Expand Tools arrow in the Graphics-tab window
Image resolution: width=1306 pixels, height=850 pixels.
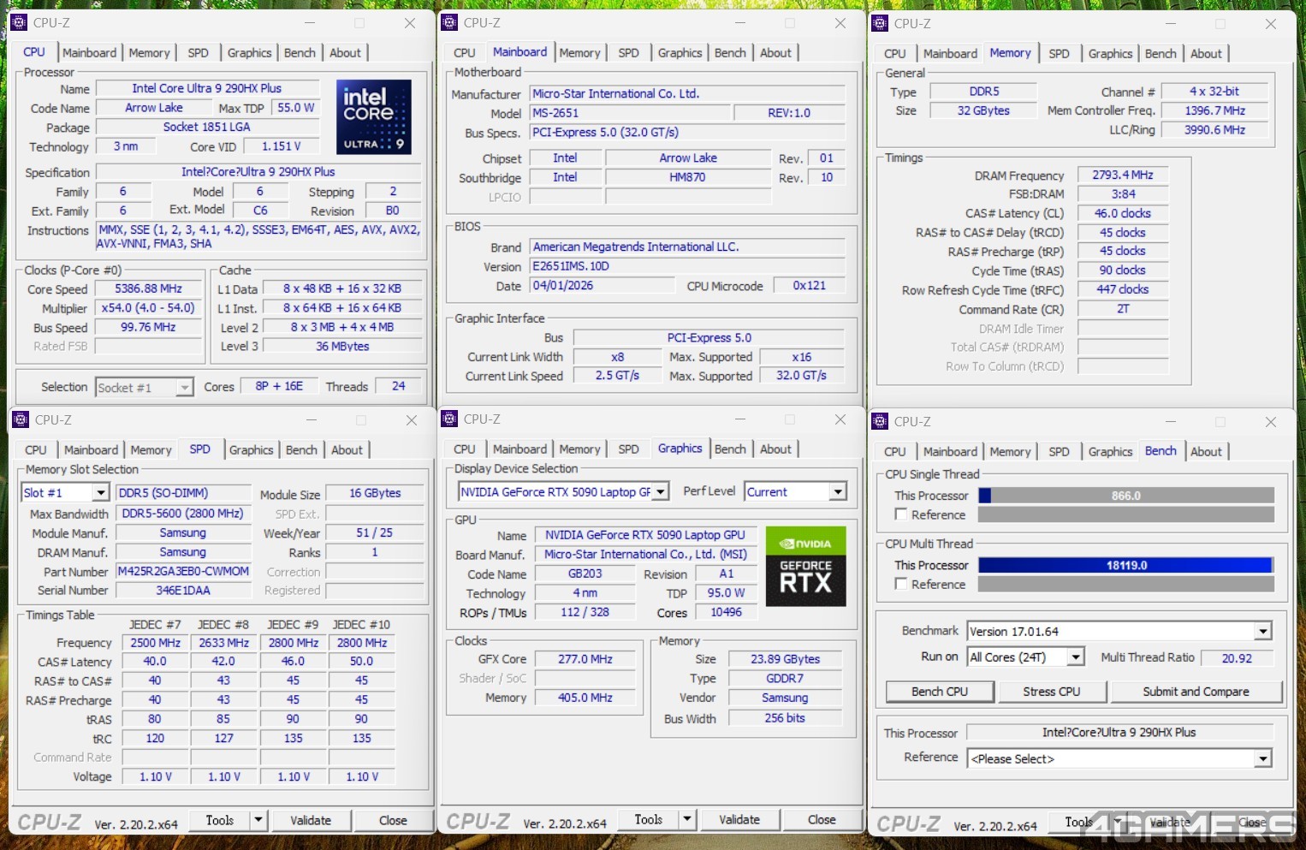(x=686, y=819)
